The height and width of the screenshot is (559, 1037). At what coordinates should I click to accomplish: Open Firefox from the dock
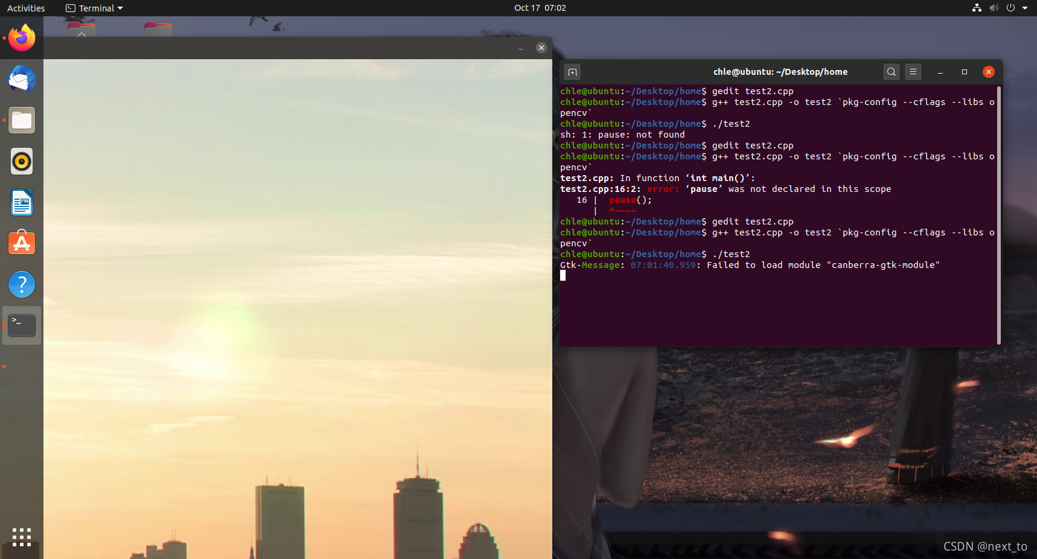point(22,38)
